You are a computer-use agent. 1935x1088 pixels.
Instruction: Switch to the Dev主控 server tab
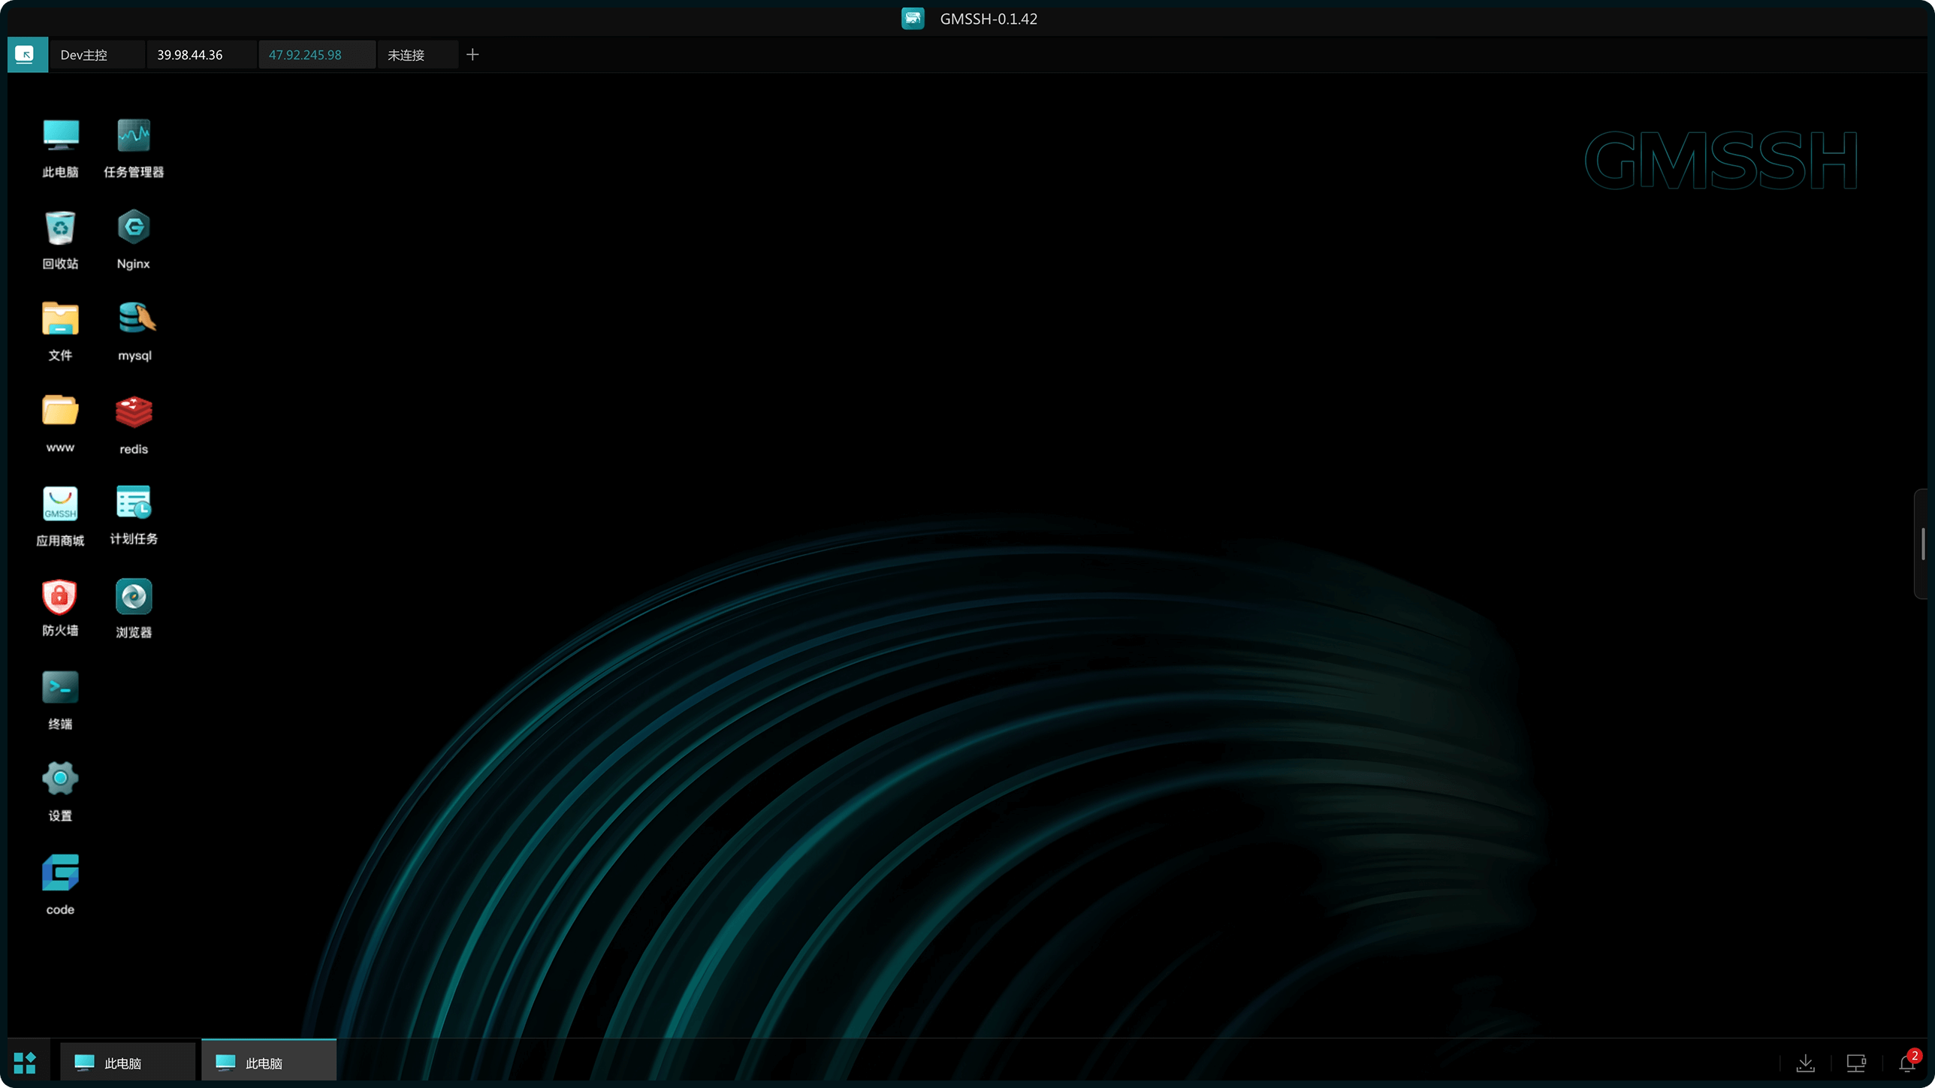(85, 54)
